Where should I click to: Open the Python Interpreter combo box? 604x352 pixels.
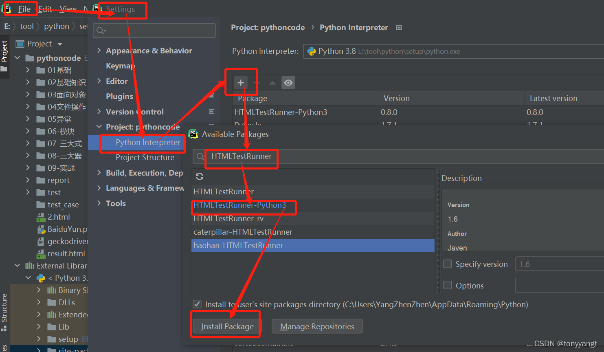coord(453,51)
